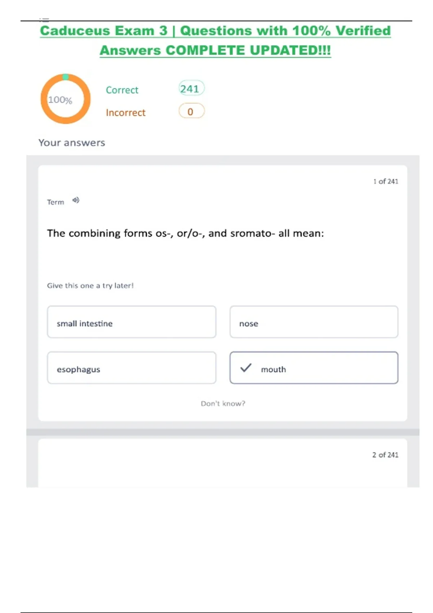Click the "Answers COMPLETE UPDATED!!!" heading link
This screenshot has height=613, width=433.
click(215, 50)
